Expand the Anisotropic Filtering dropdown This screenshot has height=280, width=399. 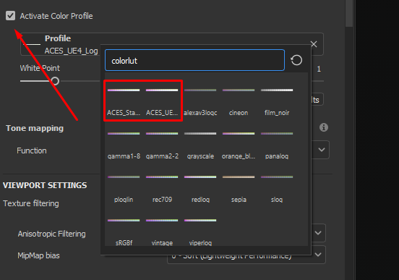pyautogui.click(x=318, y=233)
